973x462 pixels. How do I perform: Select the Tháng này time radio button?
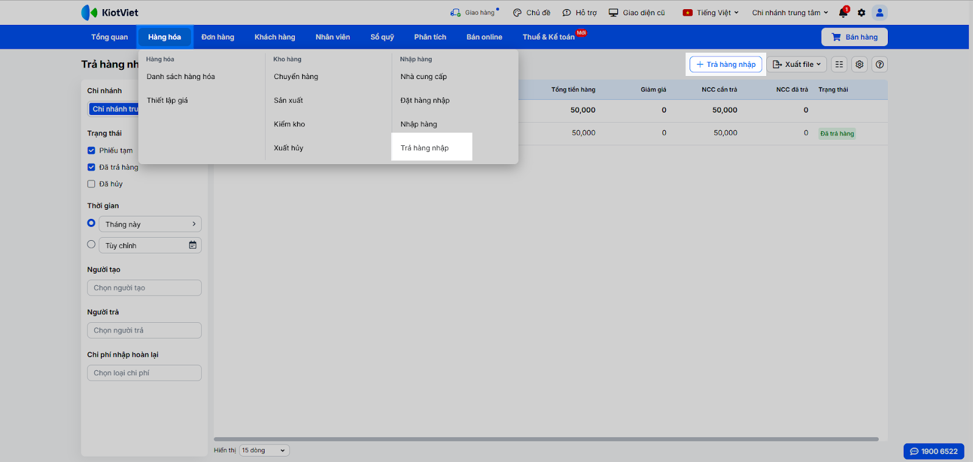91,223
